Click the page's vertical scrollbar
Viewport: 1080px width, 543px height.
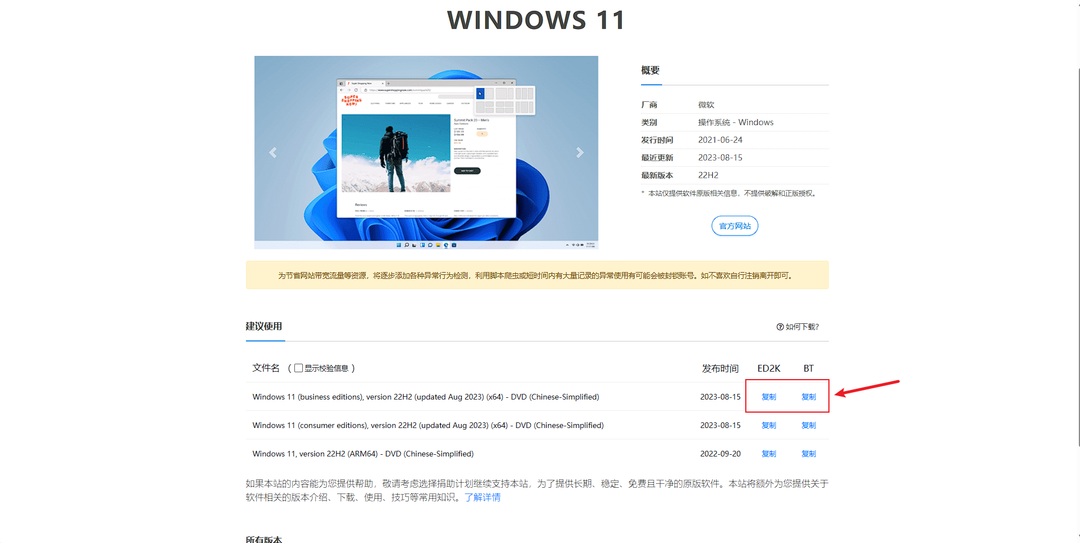point(1077,256)
